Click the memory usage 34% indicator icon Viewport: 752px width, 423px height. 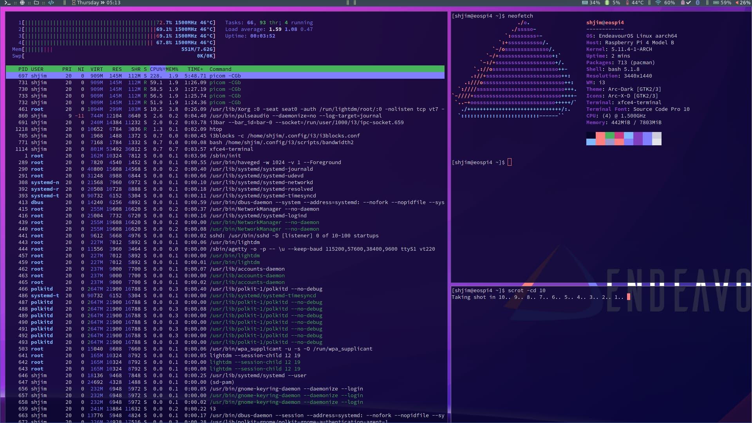(585, 3)
